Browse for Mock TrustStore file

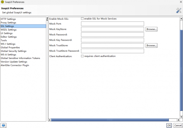tap(152, 45)
